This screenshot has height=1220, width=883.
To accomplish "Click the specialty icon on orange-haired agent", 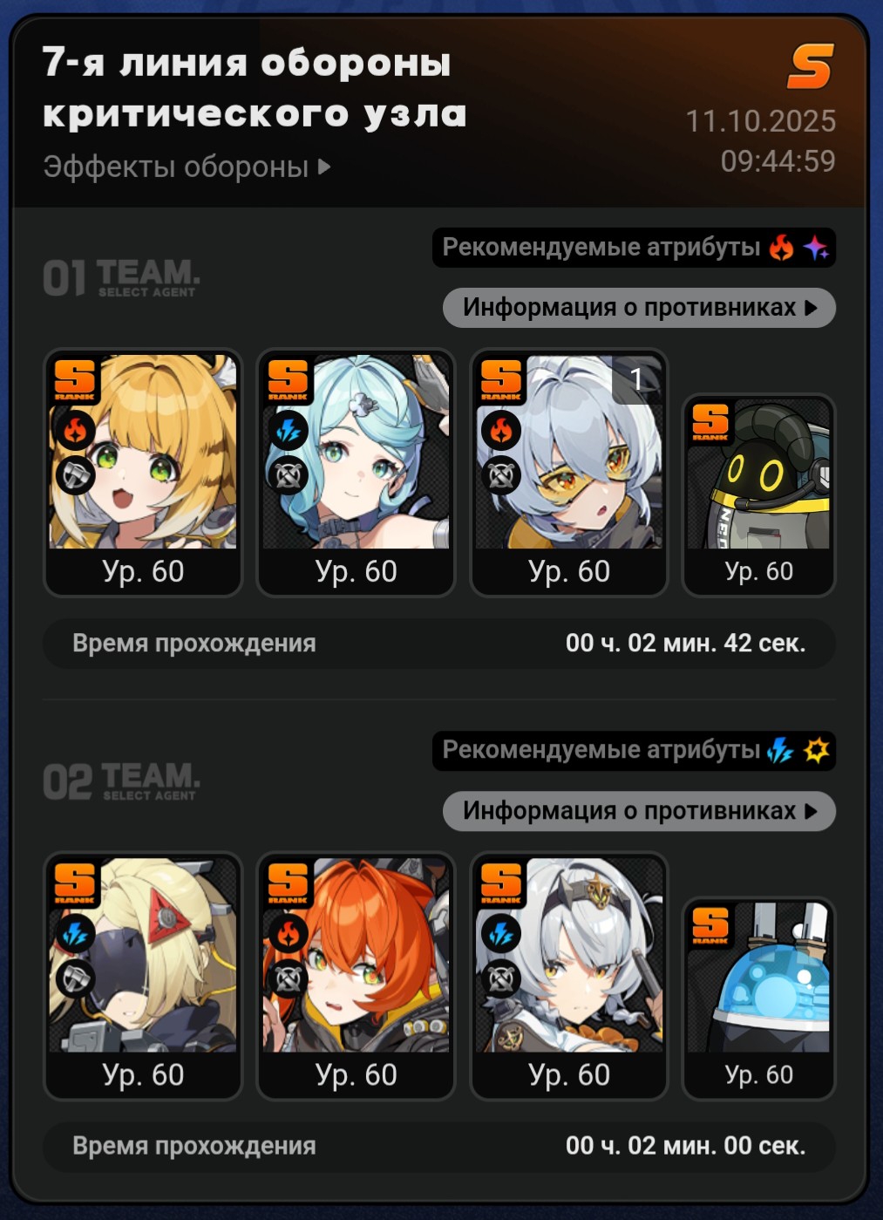I will [289, 978].
